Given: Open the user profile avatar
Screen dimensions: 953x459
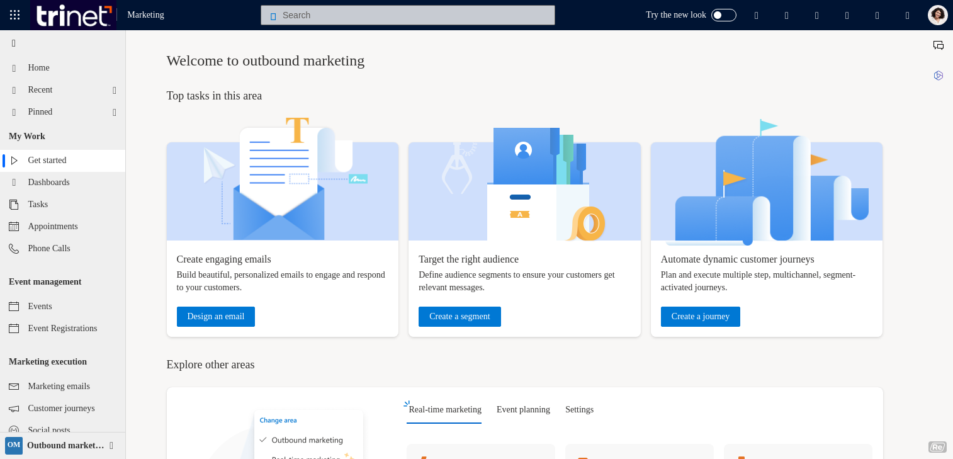Looking at the screenshot, I should click(x=937, y=15).
